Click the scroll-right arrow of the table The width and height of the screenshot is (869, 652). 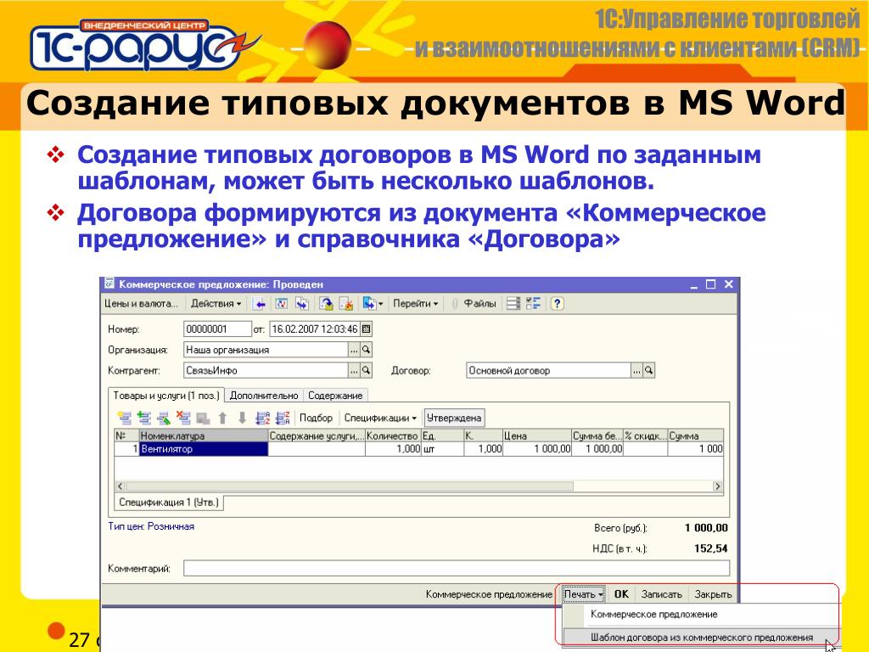(718, 486)
